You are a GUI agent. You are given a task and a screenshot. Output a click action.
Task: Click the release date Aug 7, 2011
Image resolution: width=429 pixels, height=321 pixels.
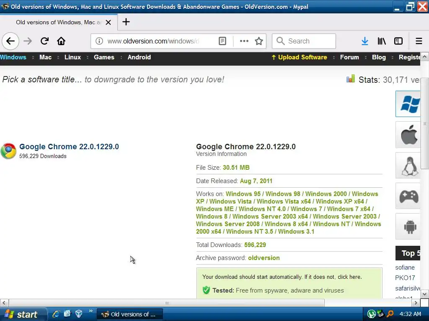(256, 181)
